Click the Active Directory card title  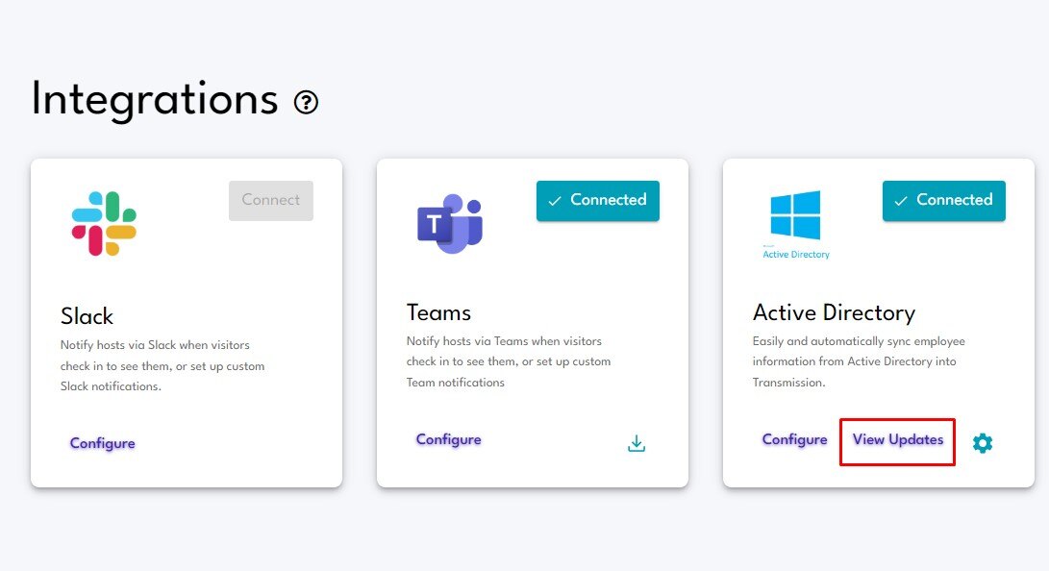click(x=834, y=312)
